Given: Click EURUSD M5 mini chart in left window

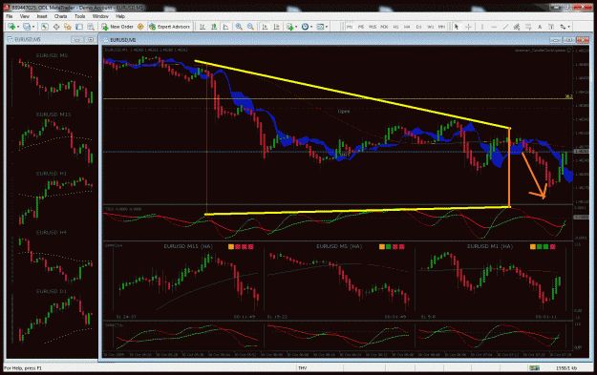Looking at the screenshot, I should pos(53,79).
